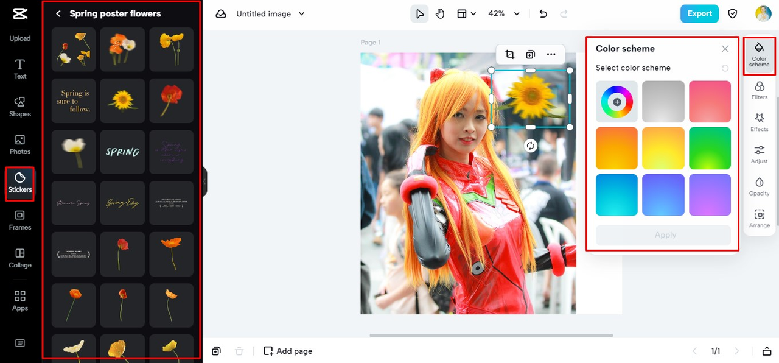Select the green color scheme
This screenshot has height=363, width=779.
pos(710,148)
